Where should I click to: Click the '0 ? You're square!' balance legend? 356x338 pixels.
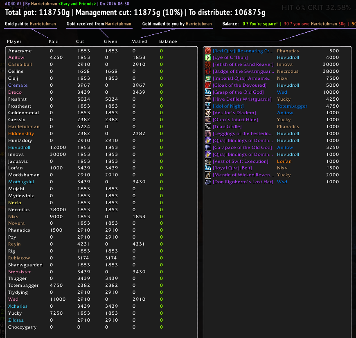click(260, 24)
